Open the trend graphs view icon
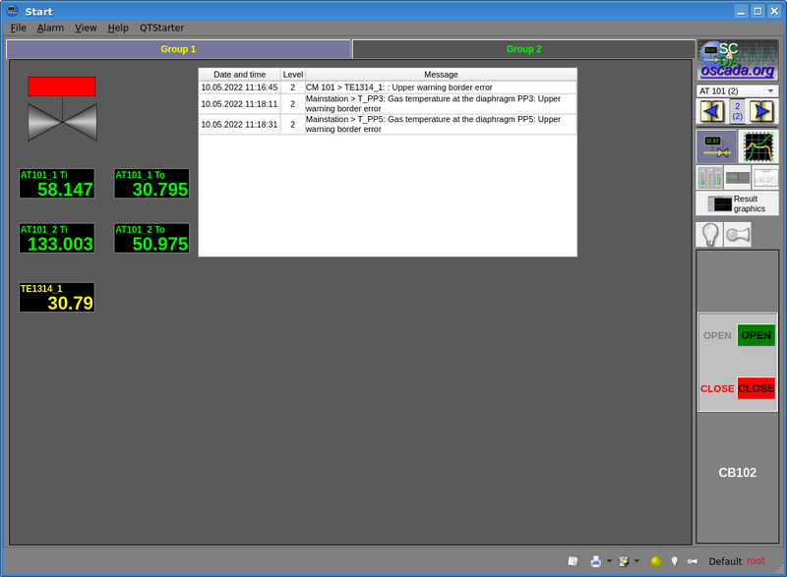The width and height of the screenshot is (787, 577). pos(758,146)
